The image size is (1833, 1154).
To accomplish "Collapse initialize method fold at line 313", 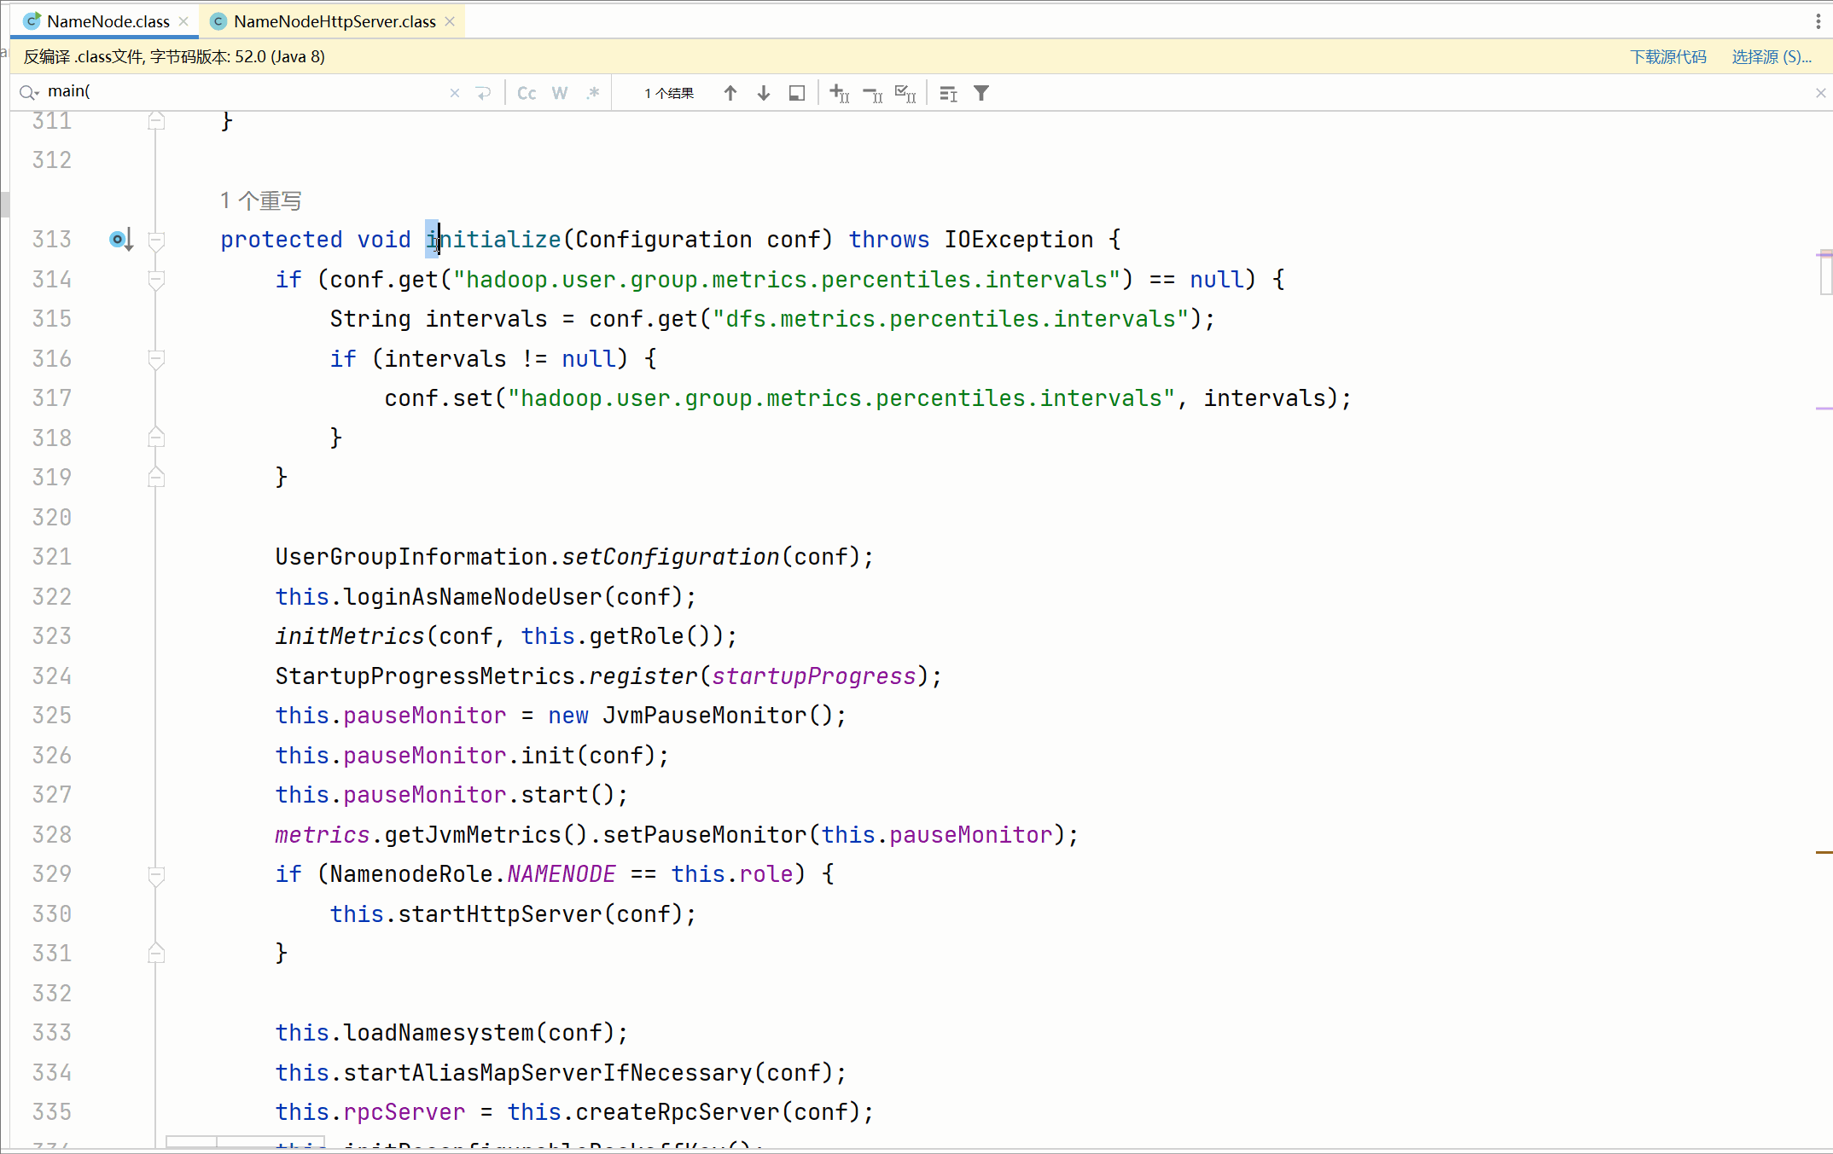I will pos(156,240).
